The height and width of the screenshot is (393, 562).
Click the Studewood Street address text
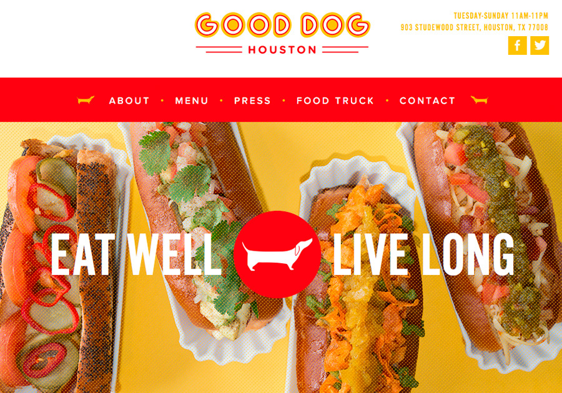click(474, 27)
